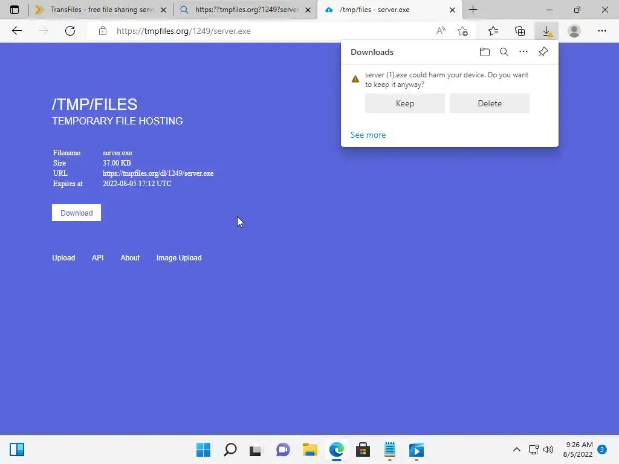
Task: Open downloads folder icon in Downloads panel
Action: tap(484, 52)
